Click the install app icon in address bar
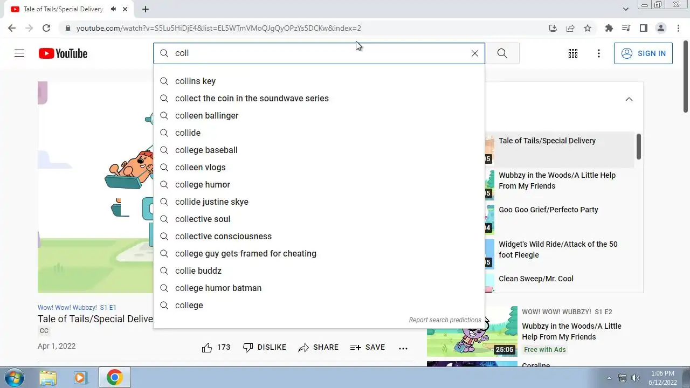 point(553,28)
